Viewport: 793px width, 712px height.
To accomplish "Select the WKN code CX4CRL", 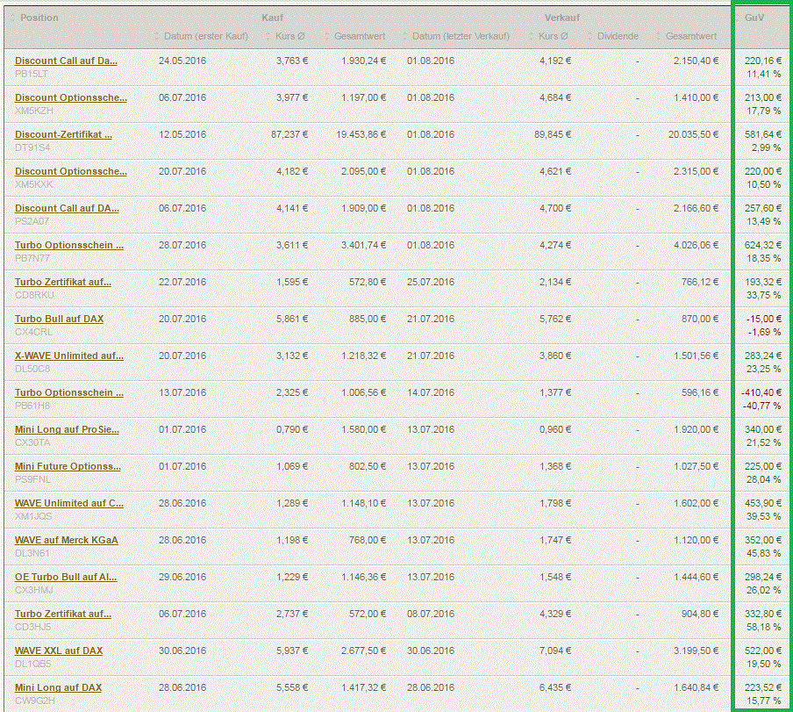I will pyautogui.click(x=33, y=333).
